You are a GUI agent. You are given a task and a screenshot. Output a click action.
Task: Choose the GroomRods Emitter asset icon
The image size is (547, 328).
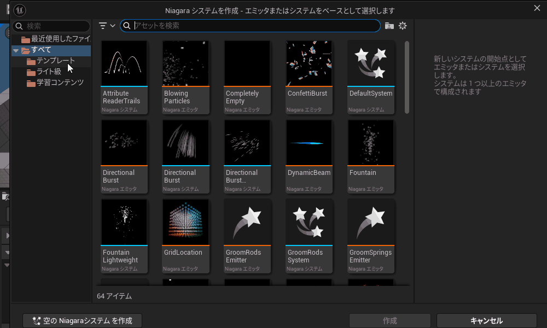248,221
